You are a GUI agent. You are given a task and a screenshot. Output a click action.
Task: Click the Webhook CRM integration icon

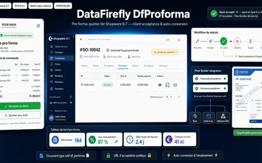coord(223,118)
